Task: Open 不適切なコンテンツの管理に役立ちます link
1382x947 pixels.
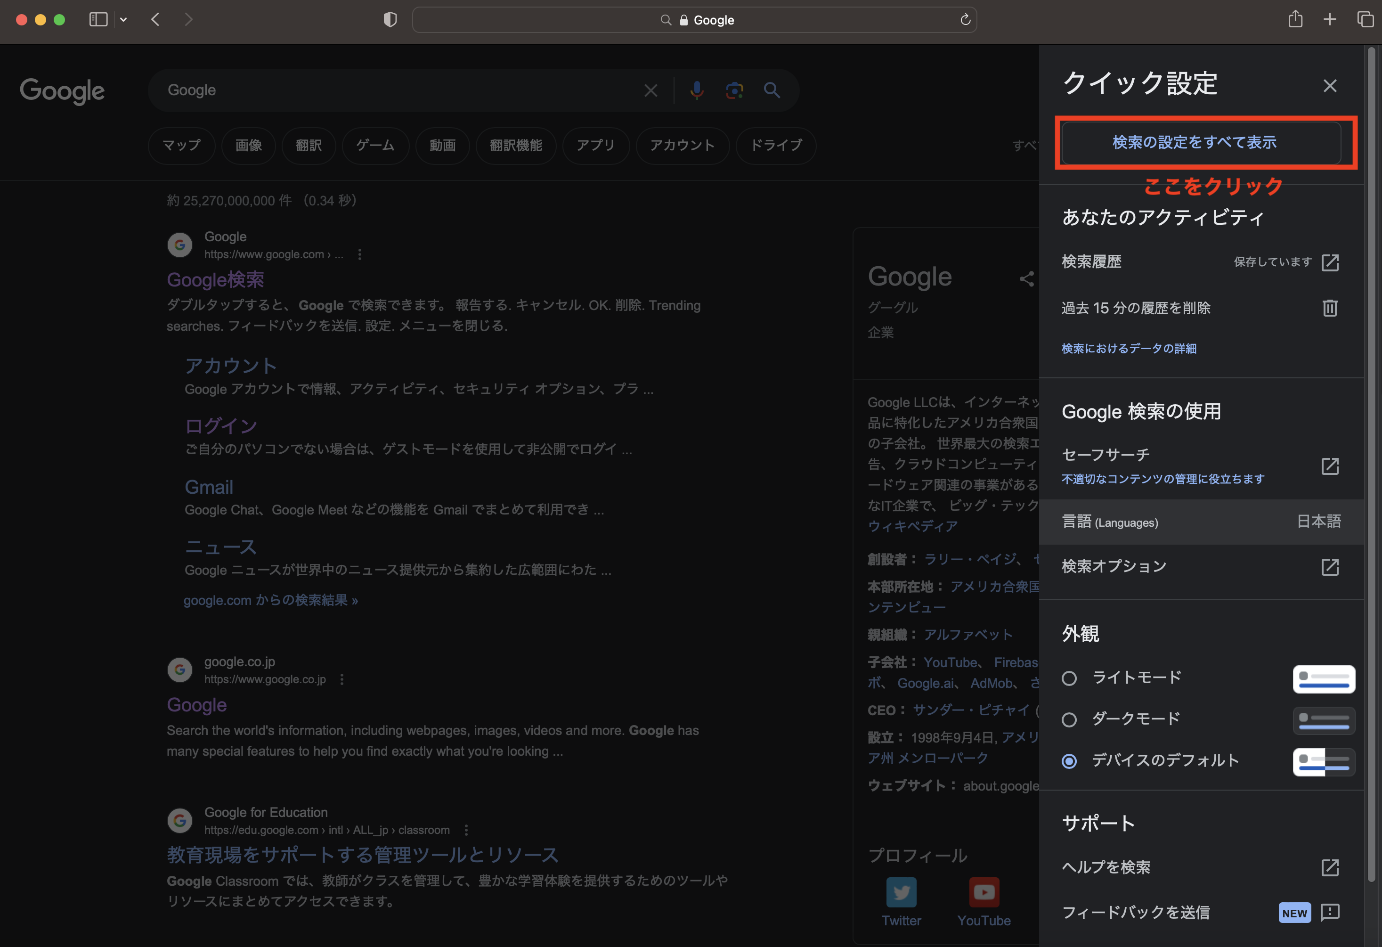Action: pyautogui.click(x=1163, y=479)
